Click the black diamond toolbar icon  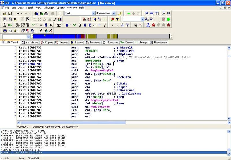point(15,19)
